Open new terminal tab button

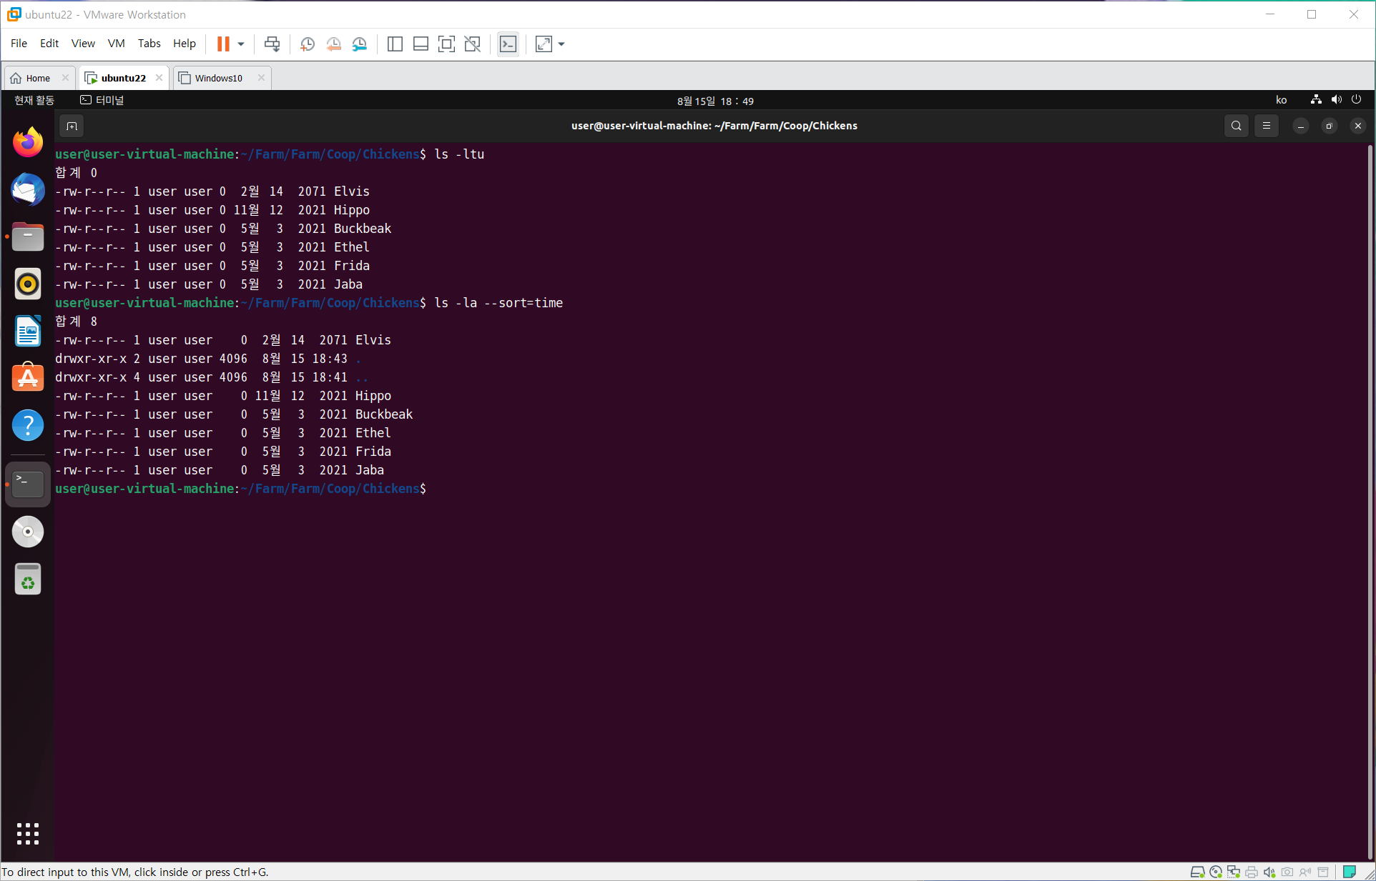pyautogui.click(x=72, y=126)
